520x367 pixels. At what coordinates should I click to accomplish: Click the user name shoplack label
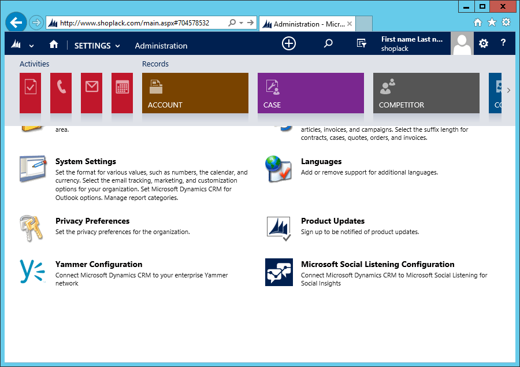(395, 49)
